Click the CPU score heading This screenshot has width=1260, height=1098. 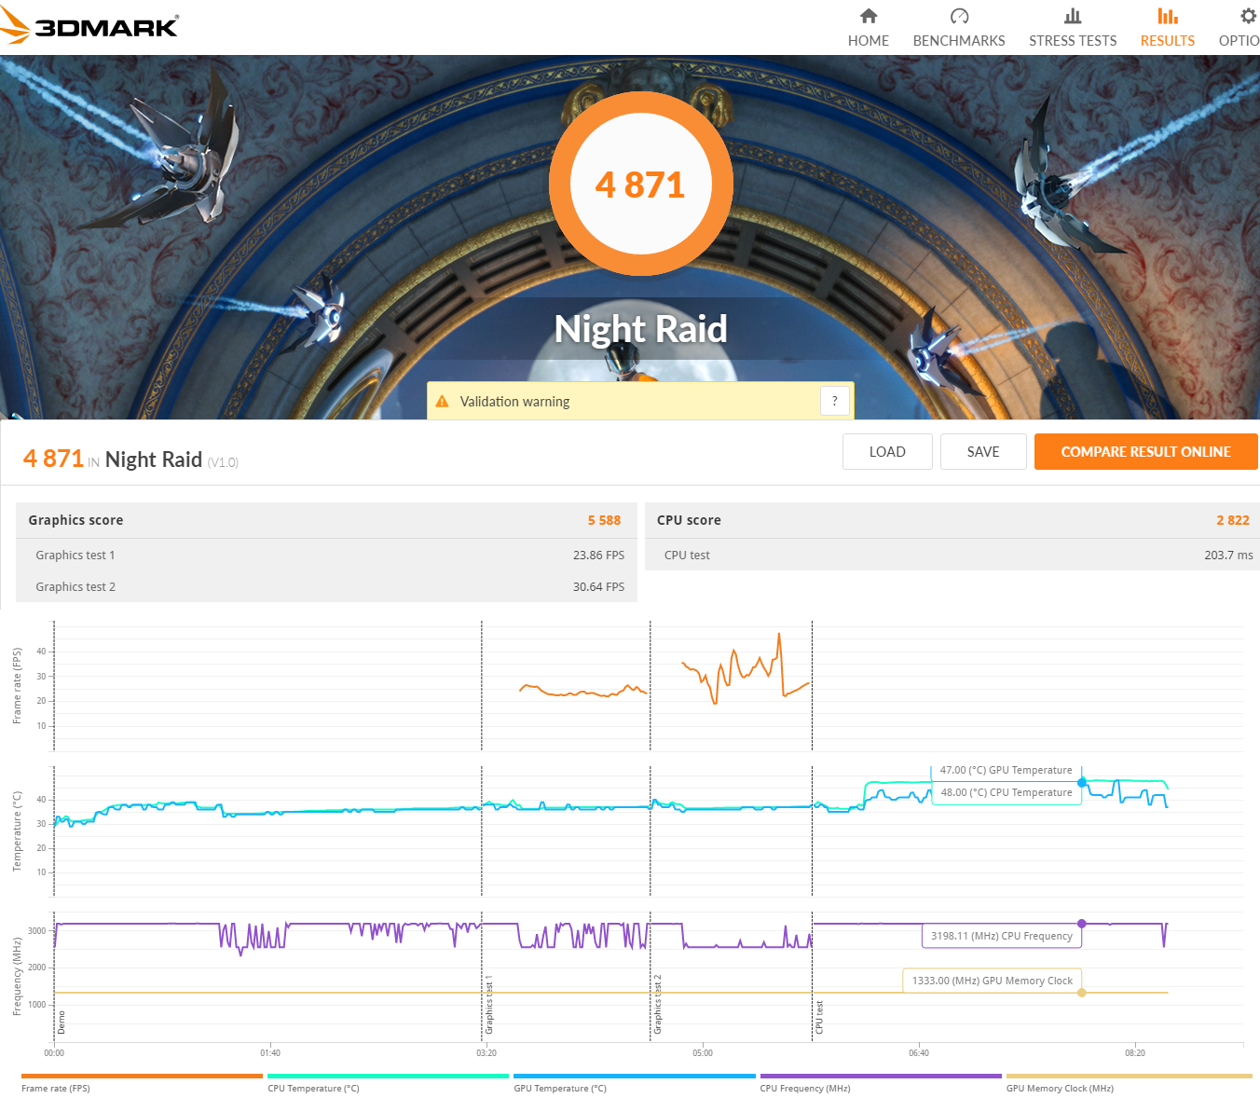(689, 520)
